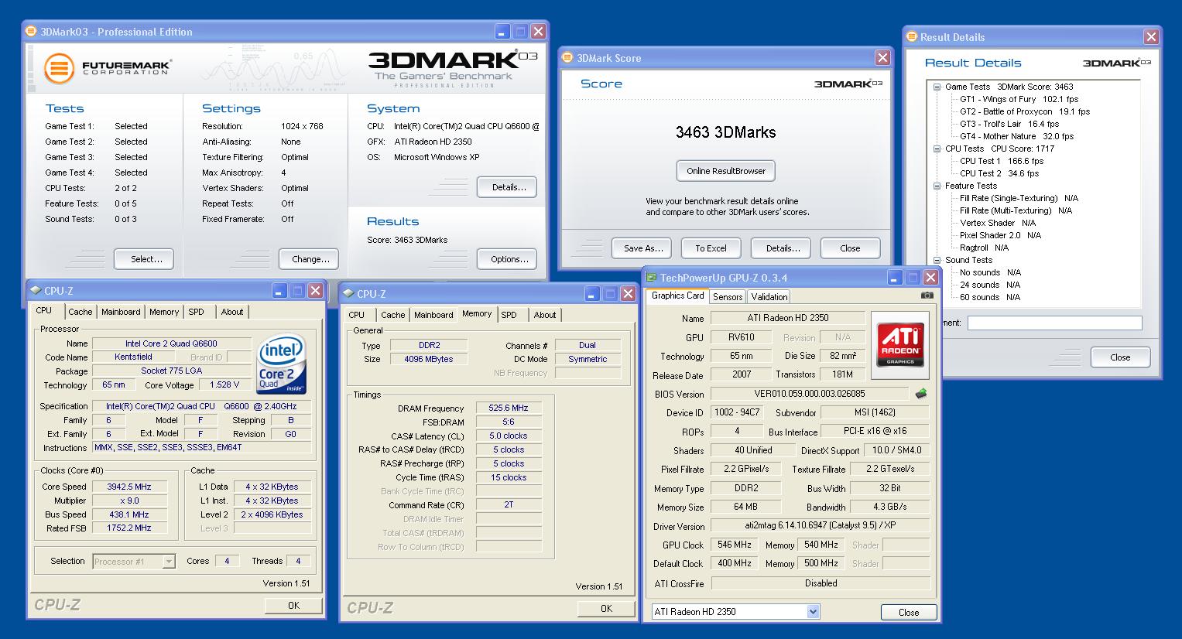
Task: Minimize the TechPowerUp GPU-Z window
Action: click(x=895, y=278)
